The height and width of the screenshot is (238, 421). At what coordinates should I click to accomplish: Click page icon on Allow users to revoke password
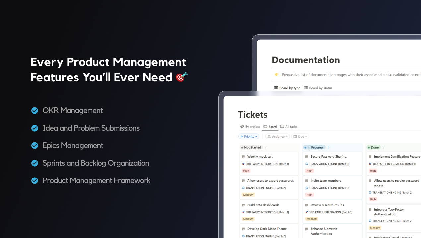[370, 181]
